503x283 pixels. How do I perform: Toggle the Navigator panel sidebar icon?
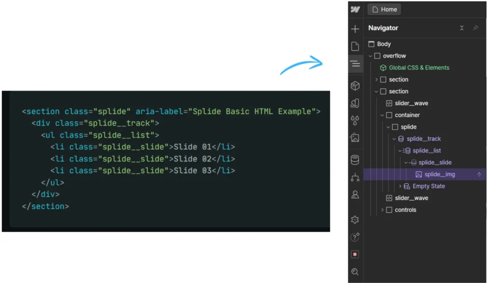tap(355, 64)
